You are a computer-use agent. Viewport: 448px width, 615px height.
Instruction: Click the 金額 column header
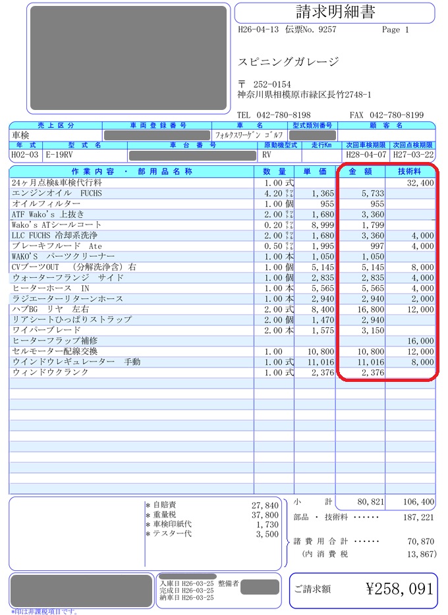pos(360,171)
